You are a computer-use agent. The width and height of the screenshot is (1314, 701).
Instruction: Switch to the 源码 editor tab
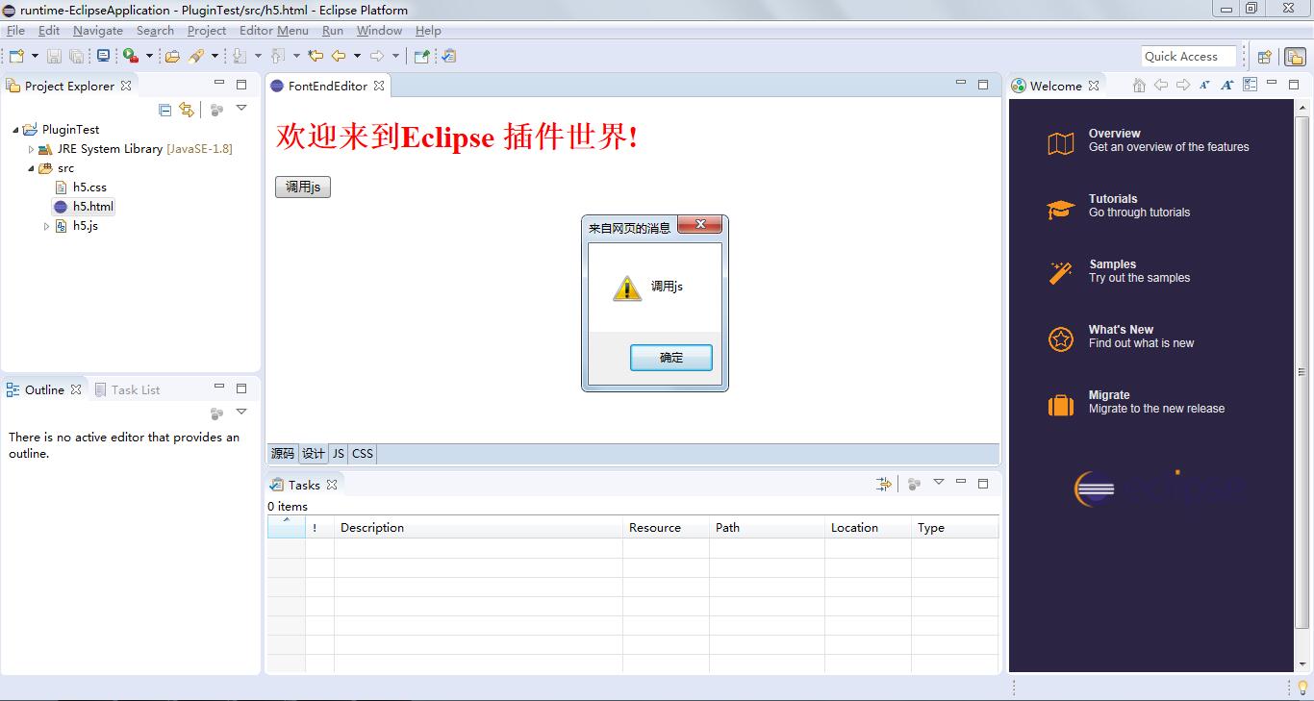tap(282, 454)
